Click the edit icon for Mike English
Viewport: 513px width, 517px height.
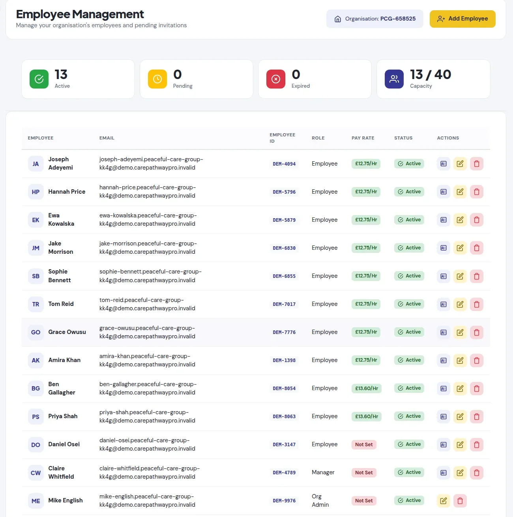[444, 501]
